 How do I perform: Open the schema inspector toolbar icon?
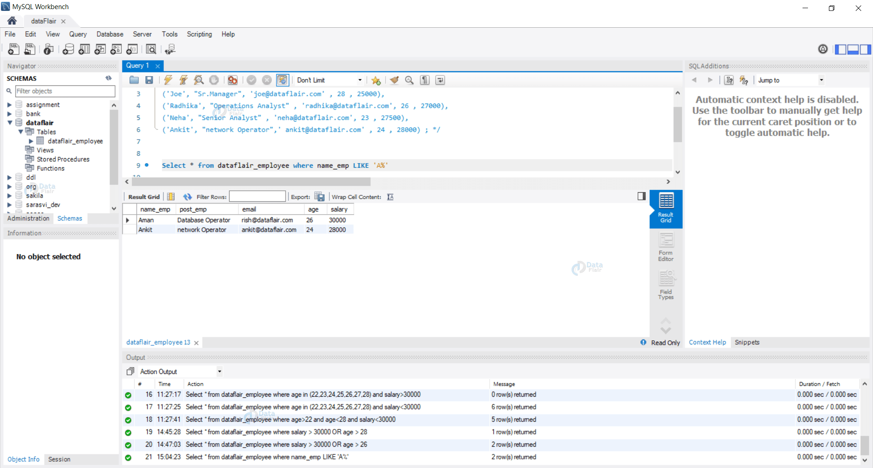(x=49, y=49)
